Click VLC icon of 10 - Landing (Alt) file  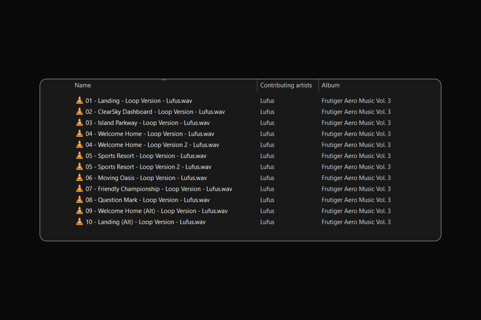coord(79,222)
